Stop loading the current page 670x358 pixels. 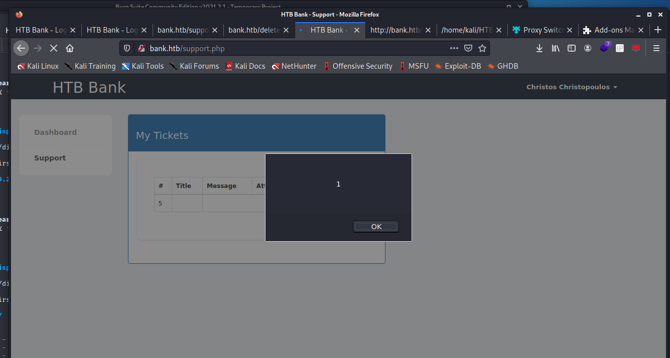(54, 48)
